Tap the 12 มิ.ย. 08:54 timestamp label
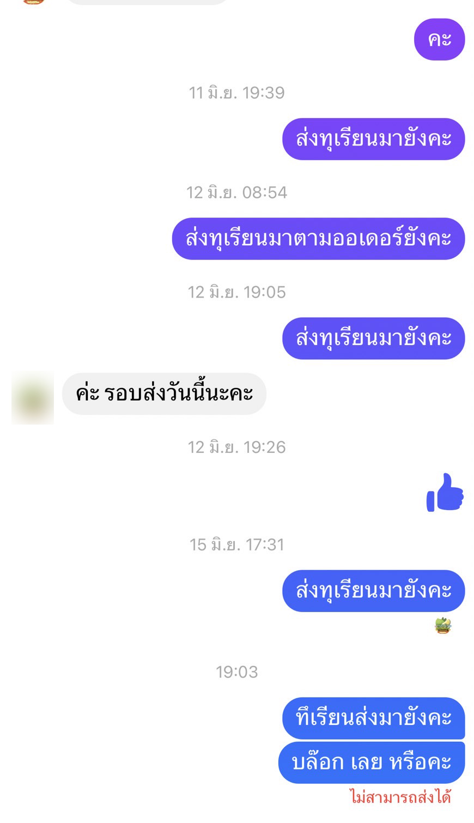The width and height of the screenshot is (474, 823). (237, 192)
